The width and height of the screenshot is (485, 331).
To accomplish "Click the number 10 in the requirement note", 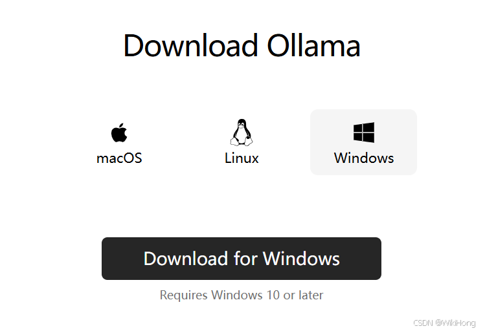I will click(x=273, y=295).
